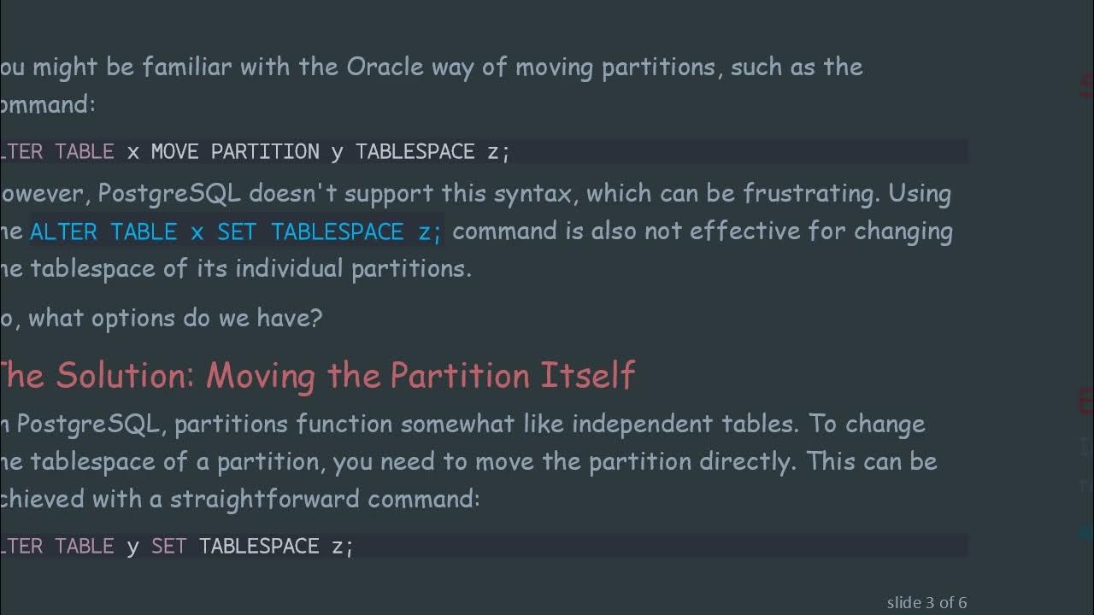This screenshot has width=1094, height=615.
Task: Click the blue next-slide sliver at the bottom right edge
Action: click(x=1086, y=531)
